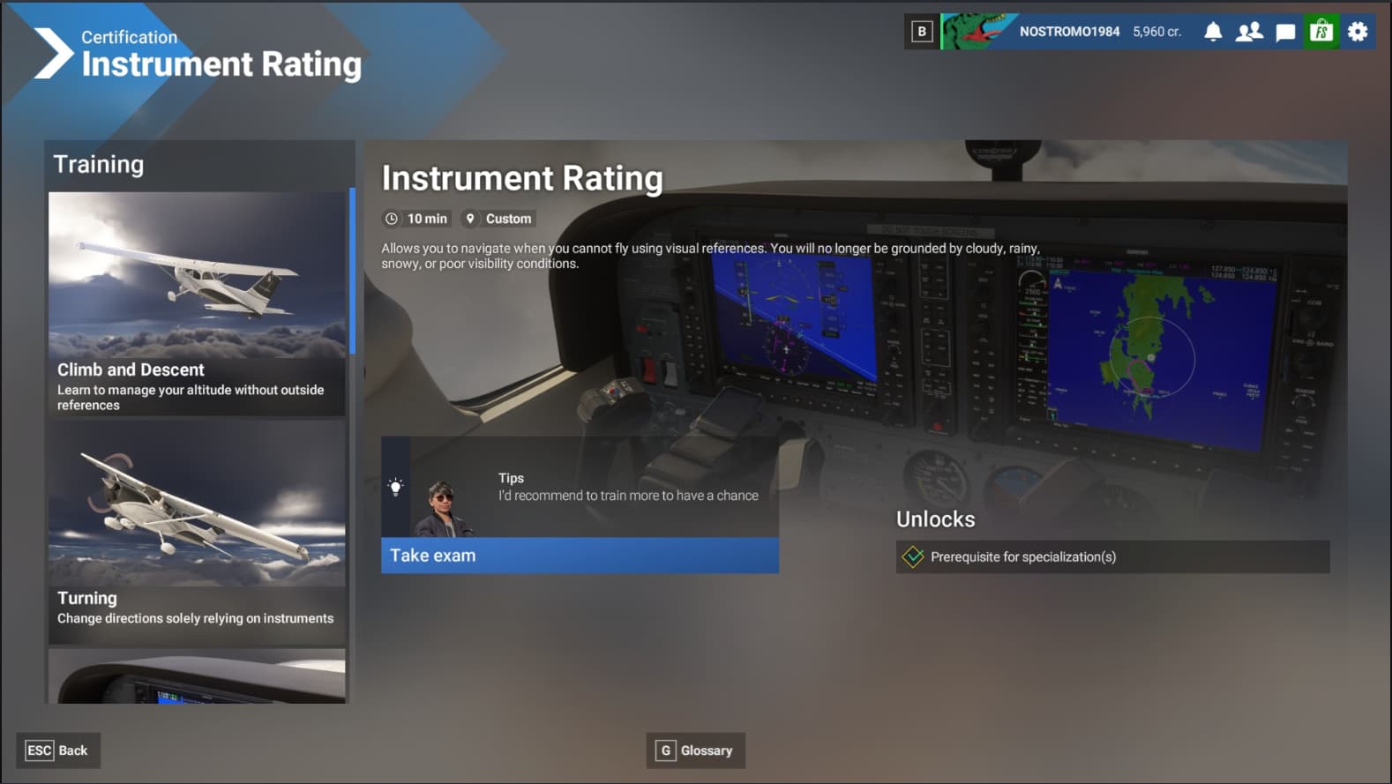Click the Instrument Rating heading in the details panel
This screenshot has height=784, width=1392.
coord(522,178)
